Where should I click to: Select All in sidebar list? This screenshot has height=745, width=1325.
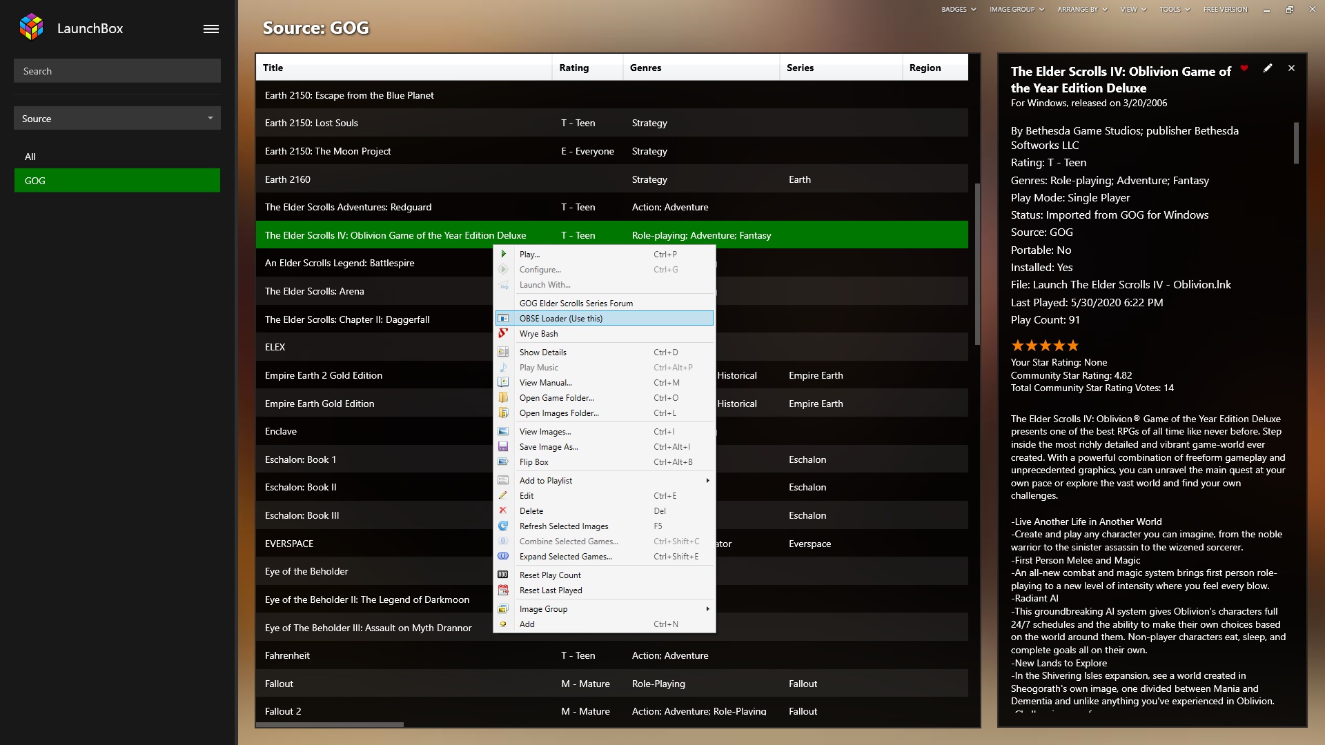(x=117, y=157)
